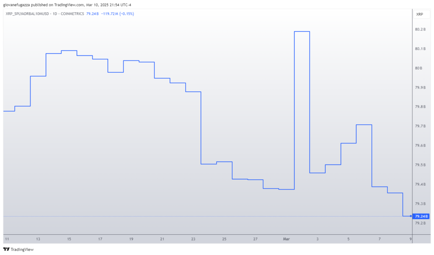
Task: Click the 15 date label on the time axis
Action: tap(69, 239)
